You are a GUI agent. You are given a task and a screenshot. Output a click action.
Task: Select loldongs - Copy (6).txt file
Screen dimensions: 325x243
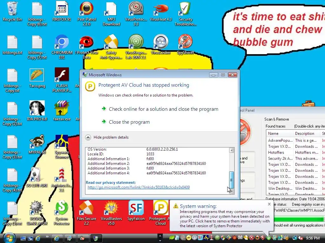pos(37,14)
